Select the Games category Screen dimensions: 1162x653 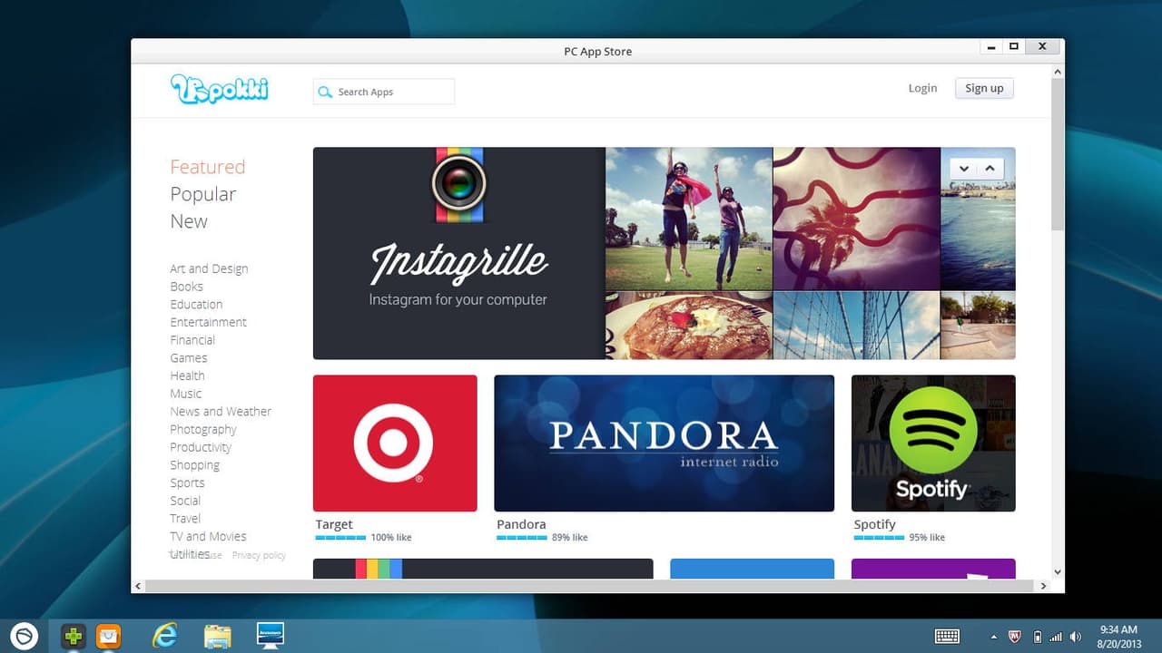189,358
